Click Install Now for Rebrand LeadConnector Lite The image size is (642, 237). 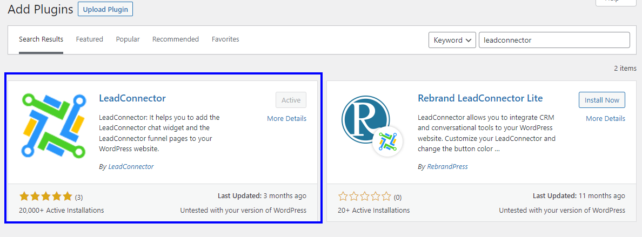tap(602, 100)
